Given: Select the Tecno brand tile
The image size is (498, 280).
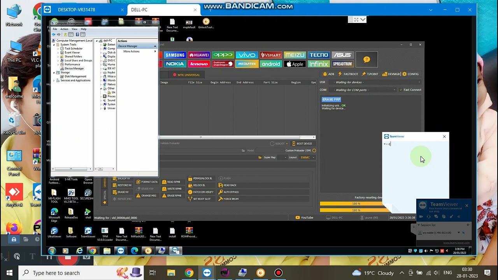Looking at the screenshot, I should [319, 55].
